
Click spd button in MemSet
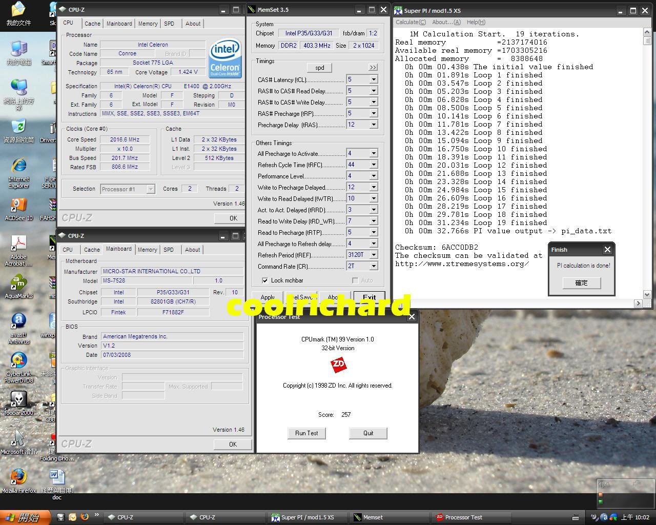319,68
